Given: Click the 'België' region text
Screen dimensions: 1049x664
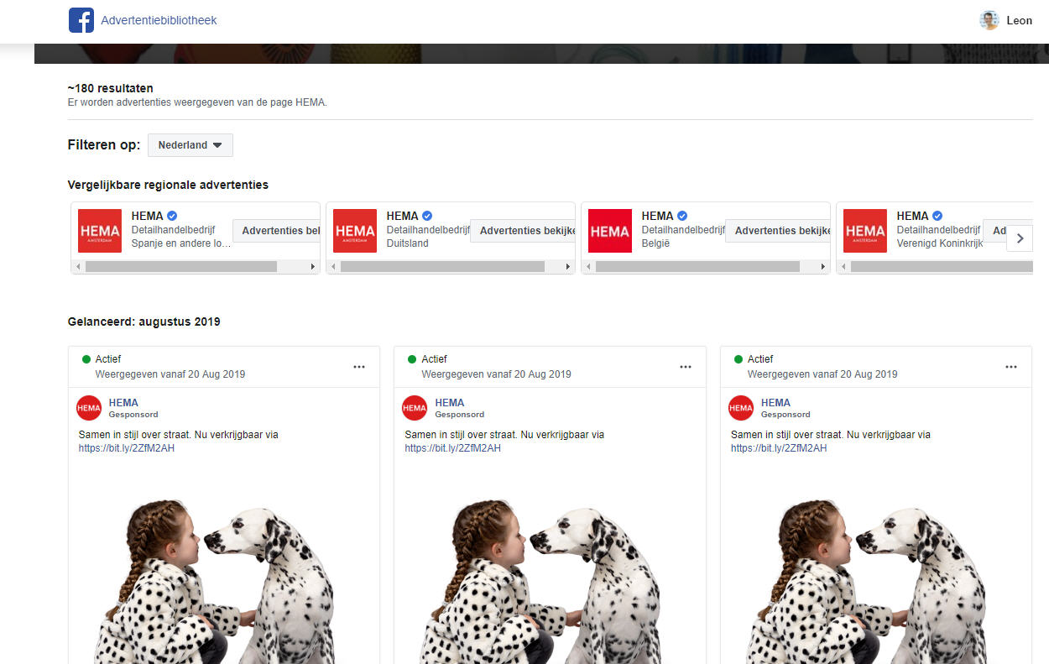Looking at the screenshot, I should [x=656, y=243].
